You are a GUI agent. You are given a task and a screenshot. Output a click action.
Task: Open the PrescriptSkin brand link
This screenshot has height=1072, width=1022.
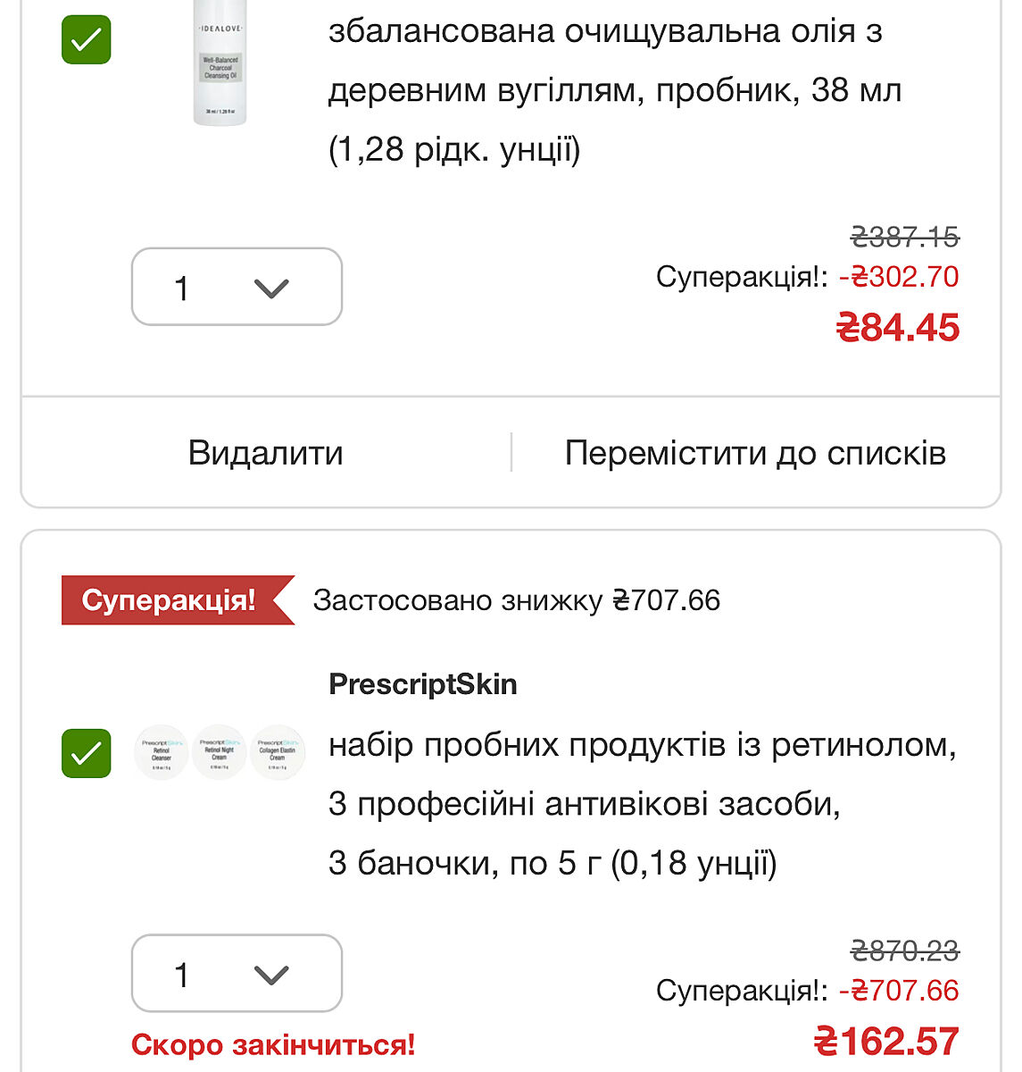(423, 684)
